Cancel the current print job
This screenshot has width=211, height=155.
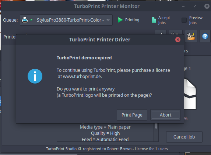pos(184,137)
